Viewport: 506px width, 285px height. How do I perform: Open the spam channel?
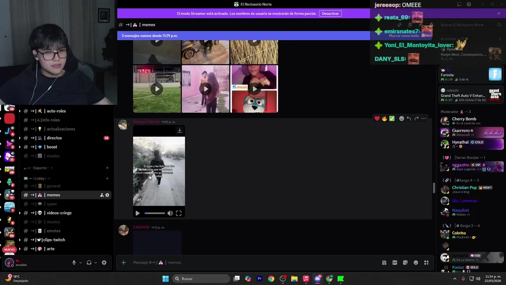pyautogui.click(x=66, y=204)
